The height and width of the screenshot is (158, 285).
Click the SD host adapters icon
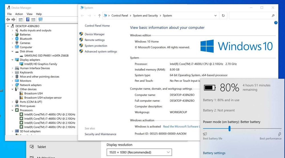point(17,131)
